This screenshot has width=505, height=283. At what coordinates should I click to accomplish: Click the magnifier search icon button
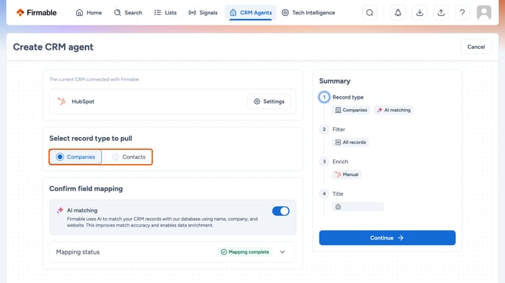370,13
